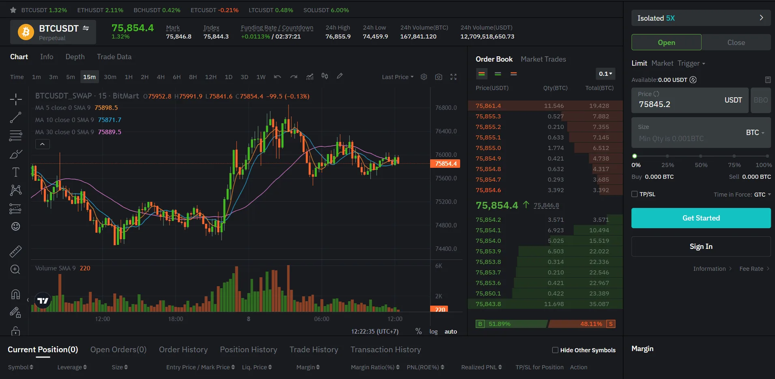Open the Trigger order type dropdown

(691, 63)
